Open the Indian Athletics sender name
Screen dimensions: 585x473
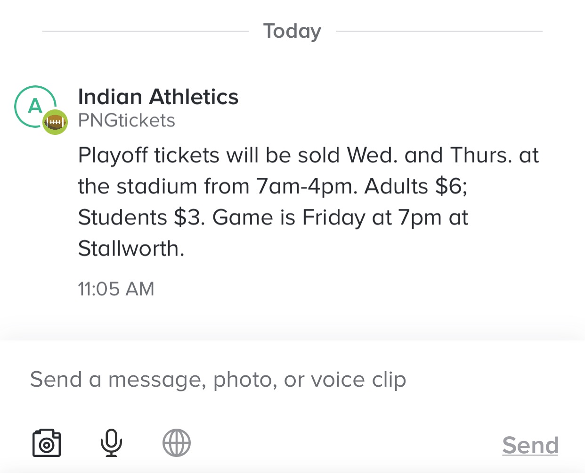click(x=158, y=97)
